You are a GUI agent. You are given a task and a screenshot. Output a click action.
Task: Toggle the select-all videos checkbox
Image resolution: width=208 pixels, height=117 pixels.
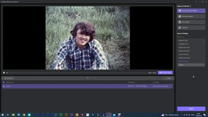point(4,82)
